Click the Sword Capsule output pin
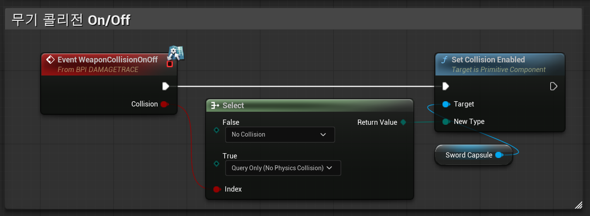The width and height of the screenshot is (590, 216). (499, 155)
